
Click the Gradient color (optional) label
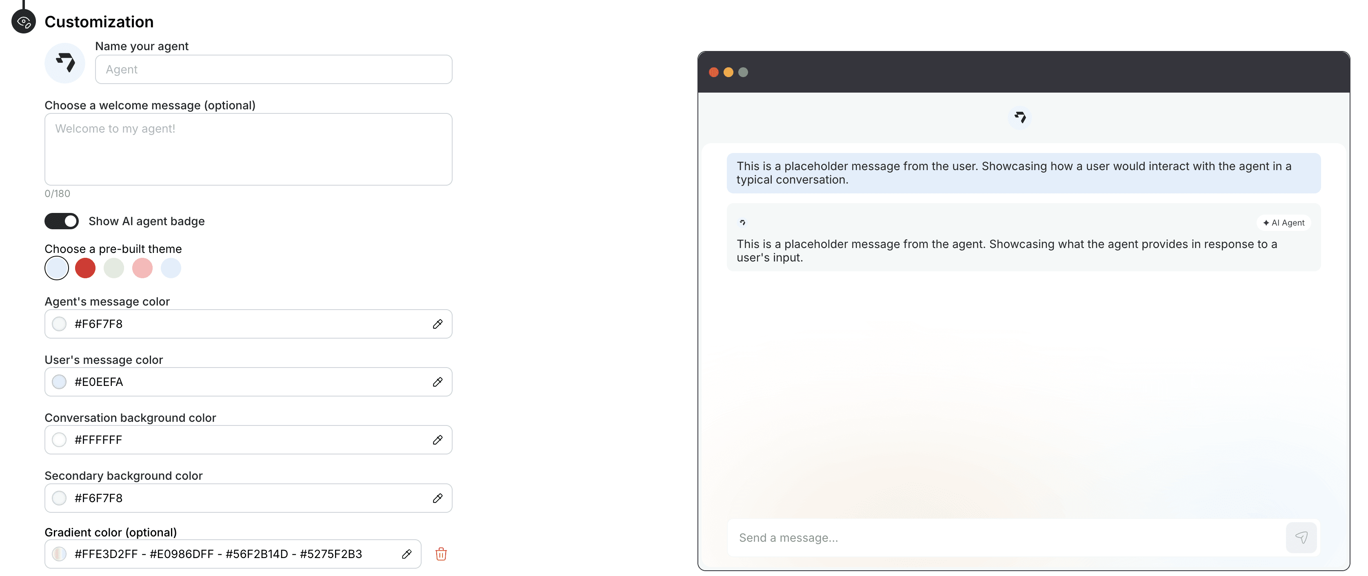tap(111, 532)
